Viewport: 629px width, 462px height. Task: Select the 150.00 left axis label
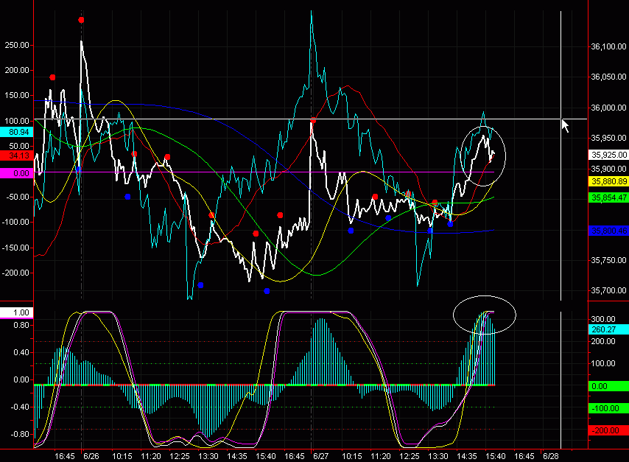(x=17, y=96)
